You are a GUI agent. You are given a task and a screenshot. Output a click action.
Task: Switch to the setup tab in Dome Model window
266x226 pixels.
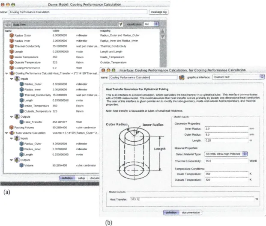(81, 178)
